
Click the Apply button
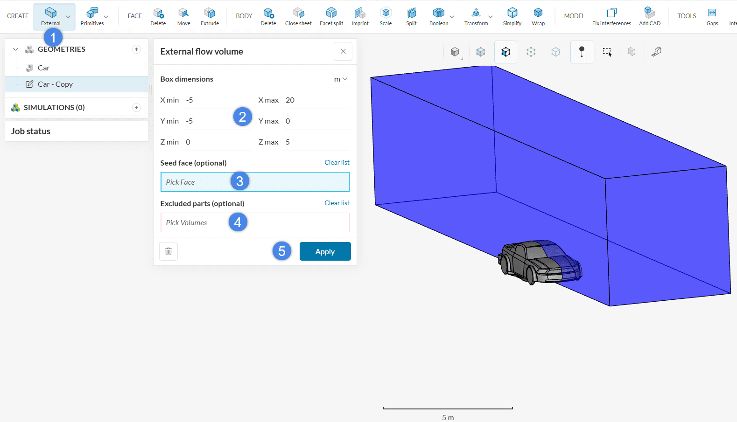[x=325, y=251]
